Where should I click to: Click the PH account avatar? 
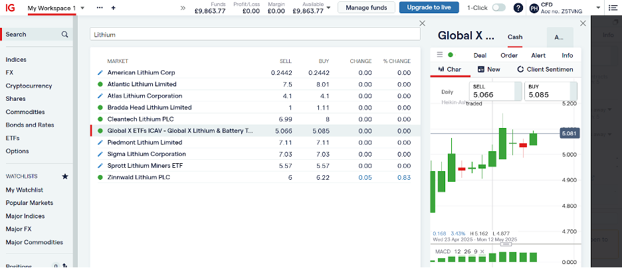pyautogui.click(x=534, y=8)
